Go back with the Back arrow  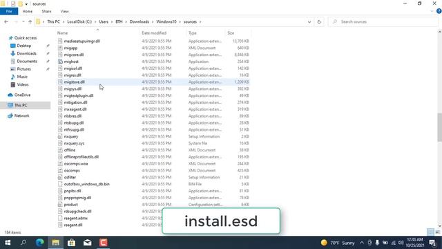pos(6,21)
